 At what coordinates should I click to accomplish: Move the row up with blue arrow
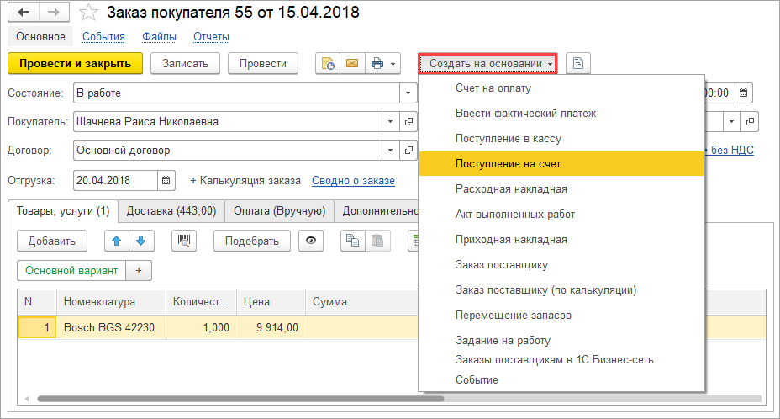pos(116,241)
